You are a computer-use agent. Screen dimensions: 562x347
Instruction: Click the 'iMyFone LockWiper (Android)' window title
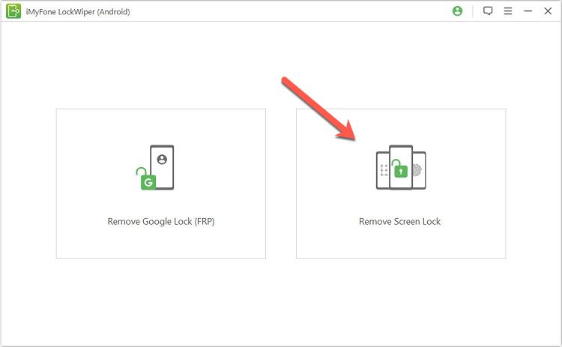point(78,11)
